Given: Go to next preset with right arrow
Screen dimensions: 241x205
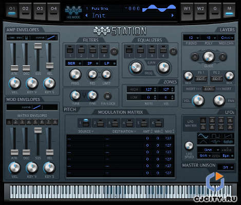Looking at the screenshot, I should (173, 15).
